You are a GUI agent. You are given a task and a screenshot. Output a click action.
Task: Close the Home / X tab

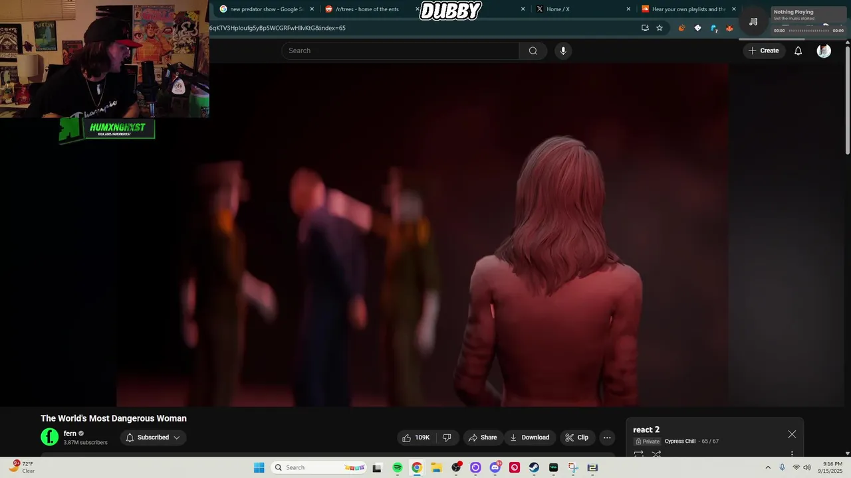click(x=628, y=9)
